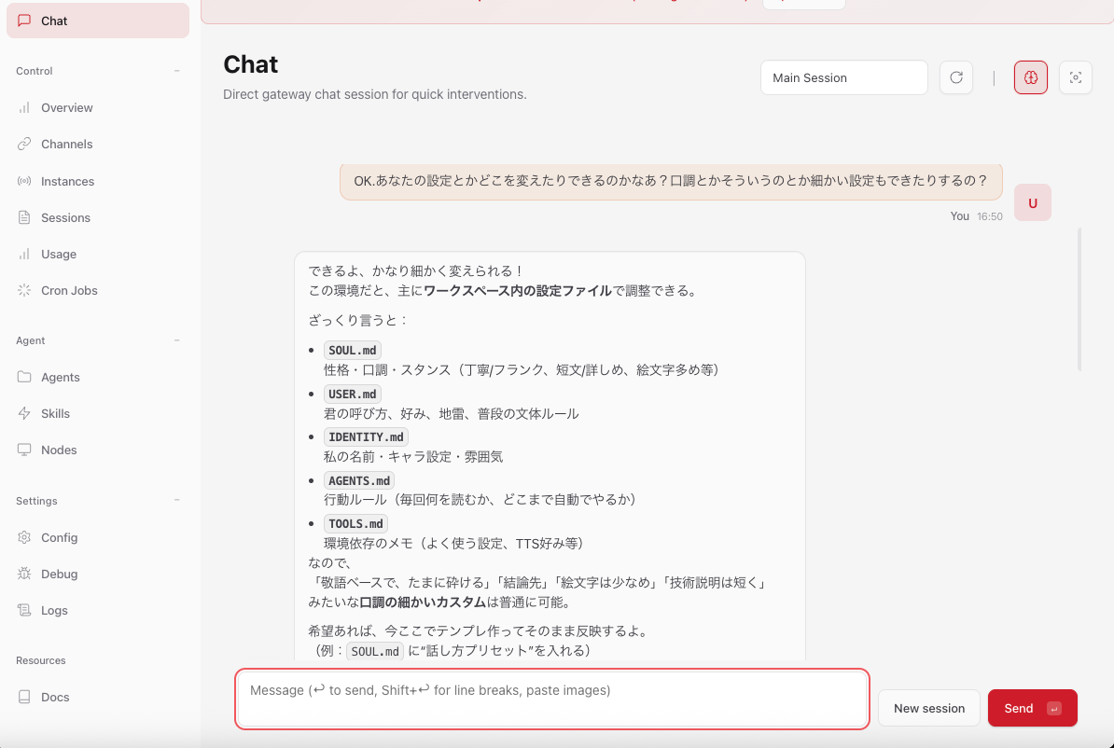Viewport: 1114px width, 748px height.
Task: Start a New session
Action: click(928, 708)
